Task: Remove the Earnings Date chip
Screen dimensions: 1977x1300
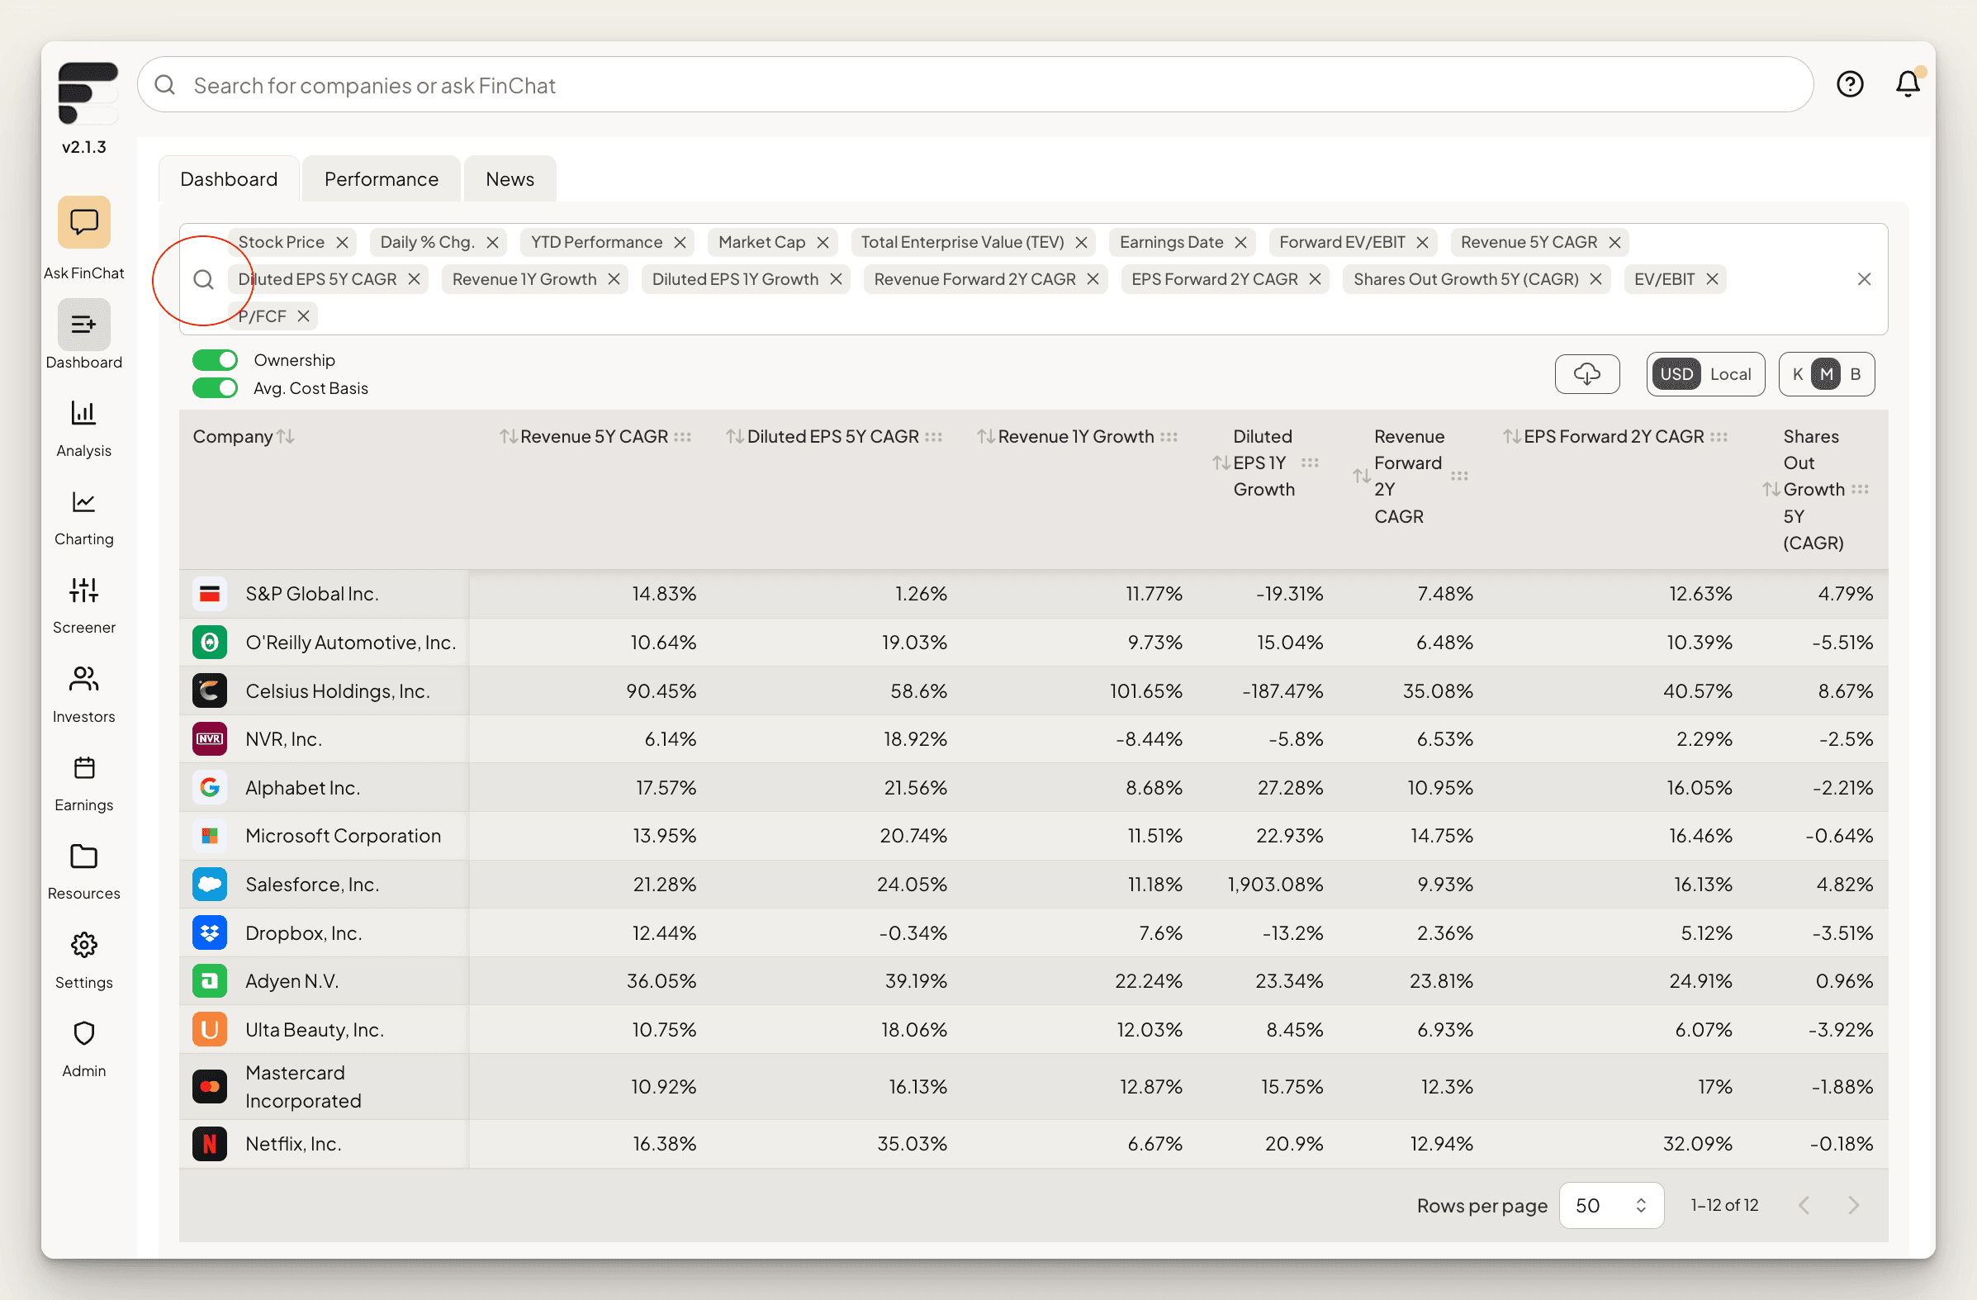Action: coord(1241,242)
